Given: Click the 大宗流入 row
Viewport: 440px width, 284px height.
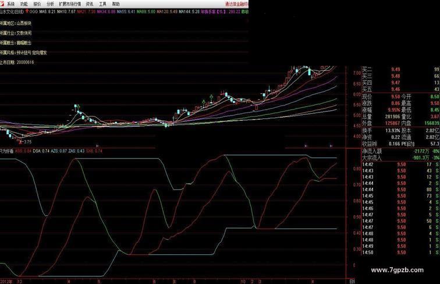Looking at the screenshot, I should pos(400,158).
